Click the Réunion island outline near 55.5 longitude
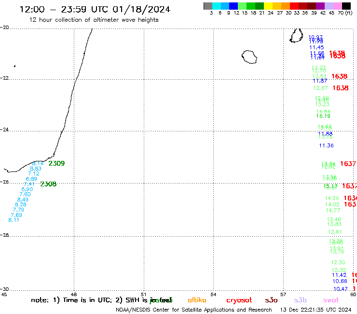357x314 pixels. click(x=249, y=57)
